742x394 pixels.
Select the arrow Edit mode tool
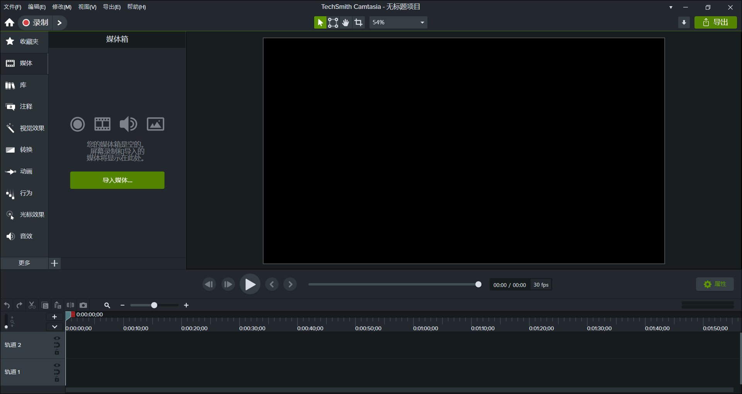click(320, 22)
